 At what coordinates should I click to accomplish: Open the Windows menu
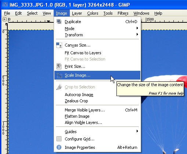click(x=141, y=13)
